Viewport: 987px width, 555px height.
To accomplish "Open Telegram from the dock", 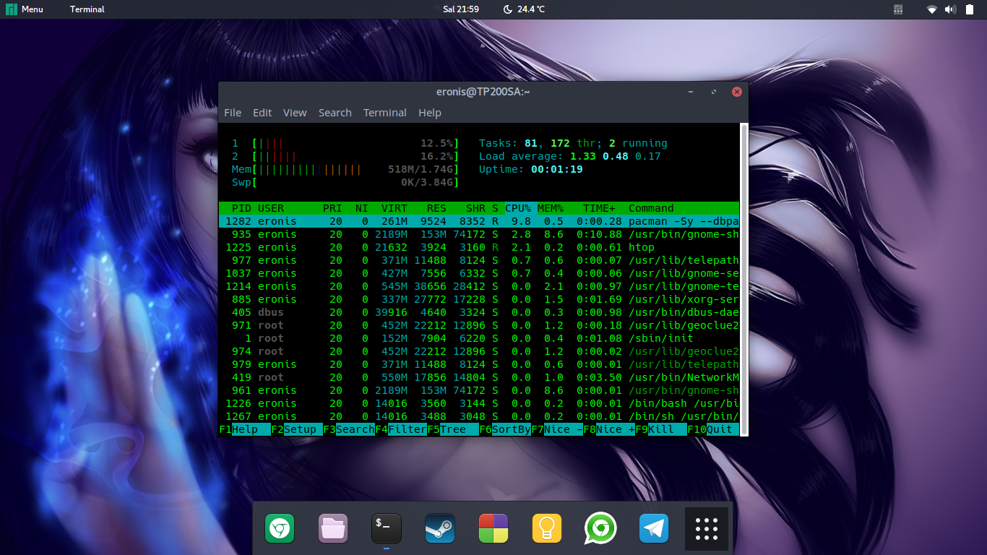I will pyautogui.click(x=654, y=529).
